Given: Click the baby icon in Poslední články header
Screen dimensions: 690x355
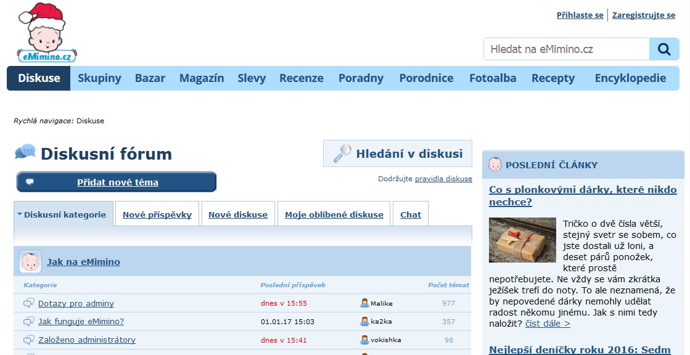Looking at the screenshot, I should 495,165.
